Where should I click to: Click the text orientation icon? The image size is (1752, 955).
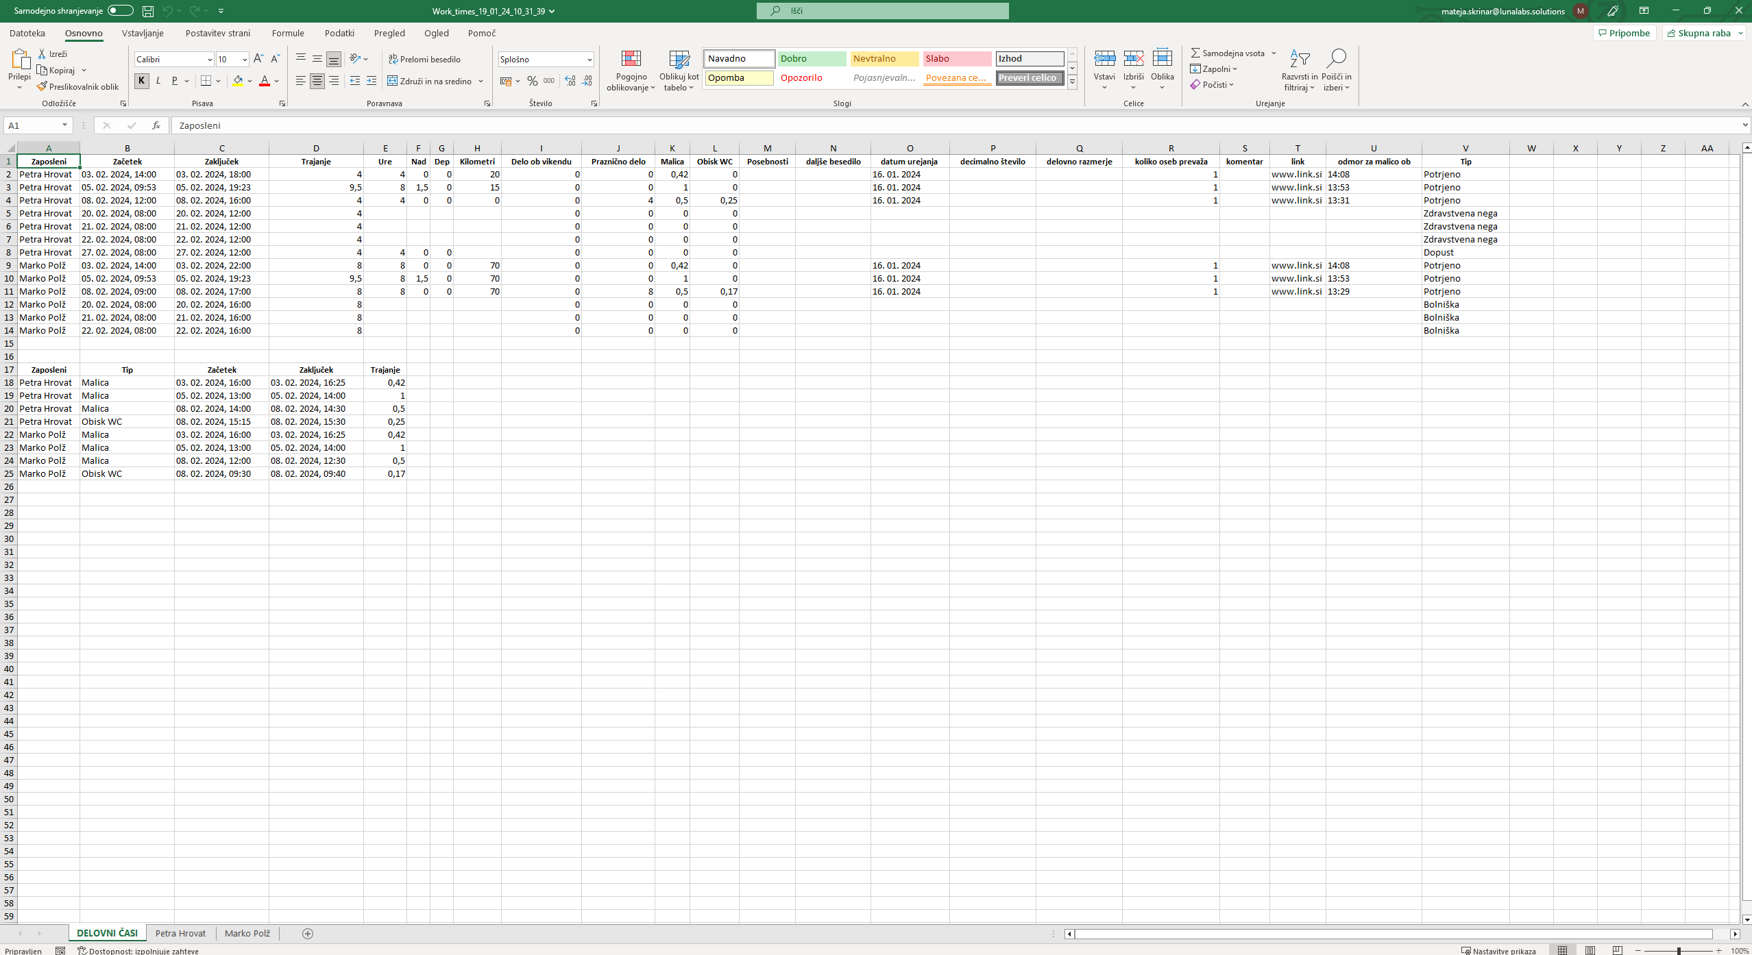[x=355, y=59]
